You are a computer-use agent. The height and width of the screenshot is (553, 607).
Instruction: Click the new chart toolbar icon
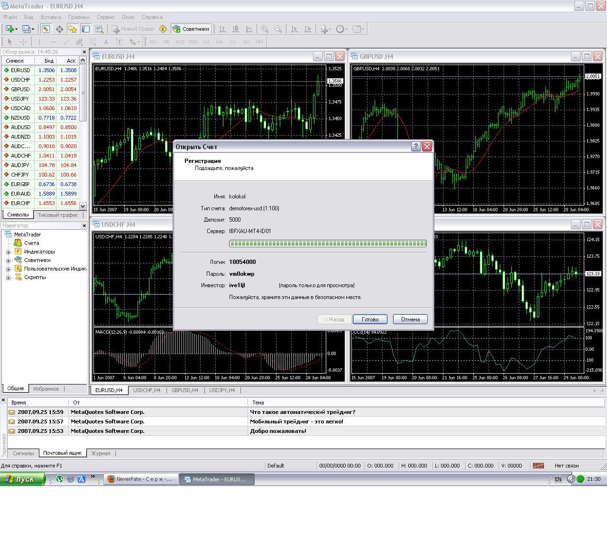coord(9,29)
